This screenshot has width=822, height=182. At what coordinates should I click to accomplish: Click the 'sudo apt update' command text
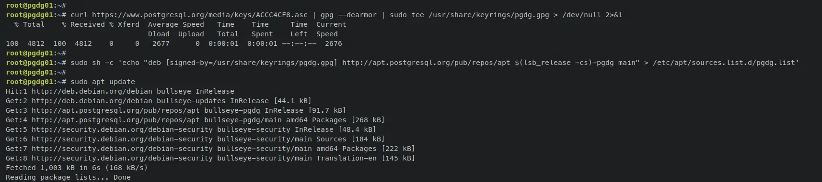[x=103, y=82]
